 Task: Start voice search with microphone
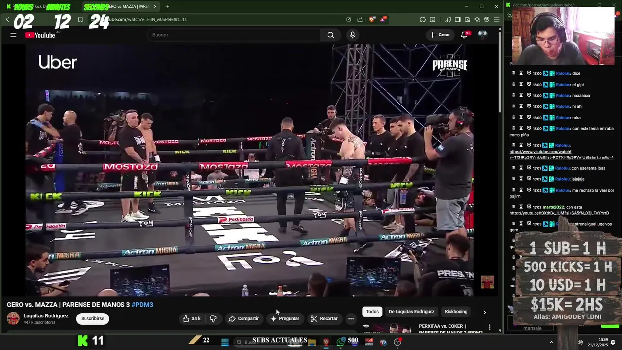(x=353, y=35)
